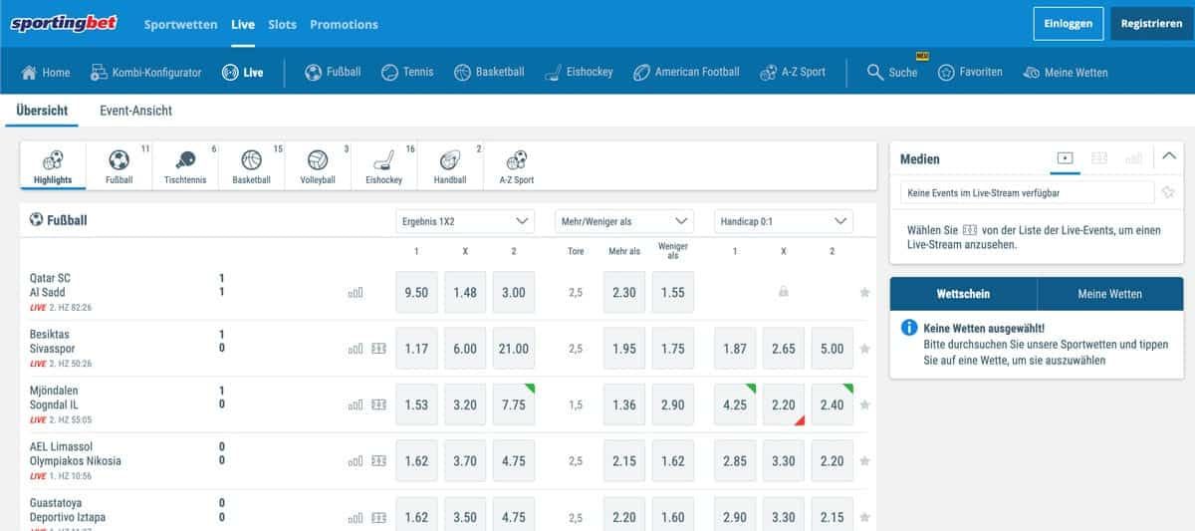Collapse the Medien panel
The width and height of the screenshot is (1195, 531).
click(1169, 156)
